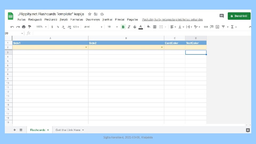Select the TextColor header cell
This screenshot has height=144, width=256.
[196, 43]
